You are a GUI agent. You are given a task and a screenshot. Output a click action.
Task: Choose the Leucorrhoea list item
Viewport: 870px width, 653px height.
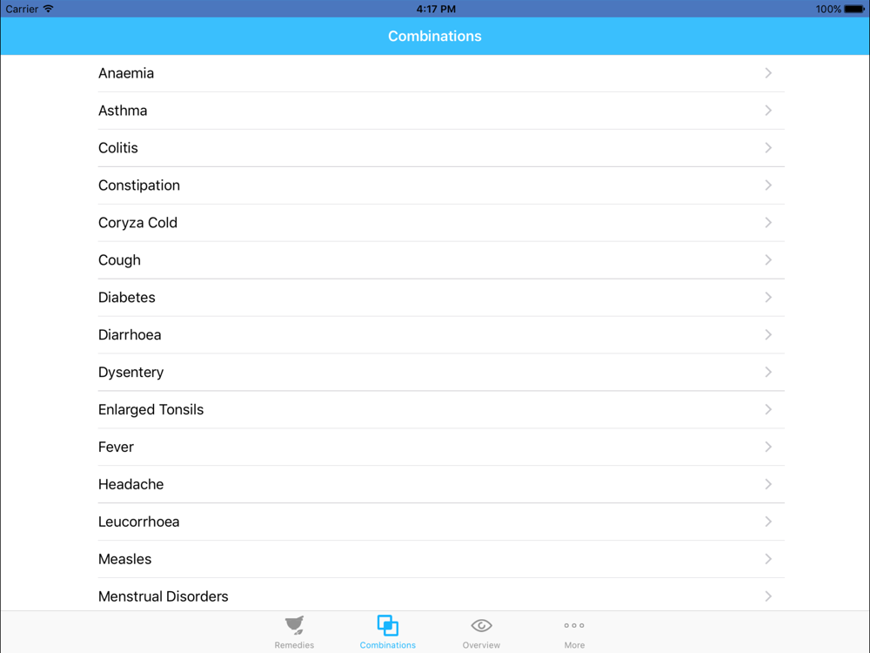pos(441,522)
